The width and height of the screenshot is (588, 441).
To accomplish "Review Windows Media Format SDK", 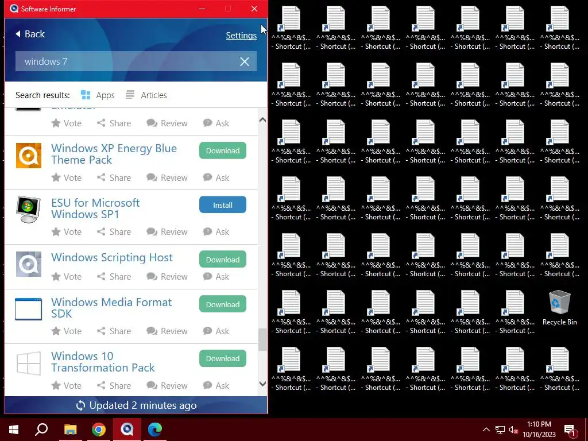I will click(x=167, y=331).
